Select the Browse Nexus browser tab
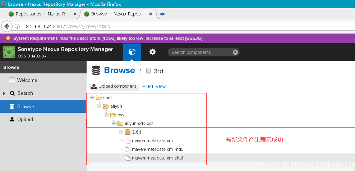 118,14
